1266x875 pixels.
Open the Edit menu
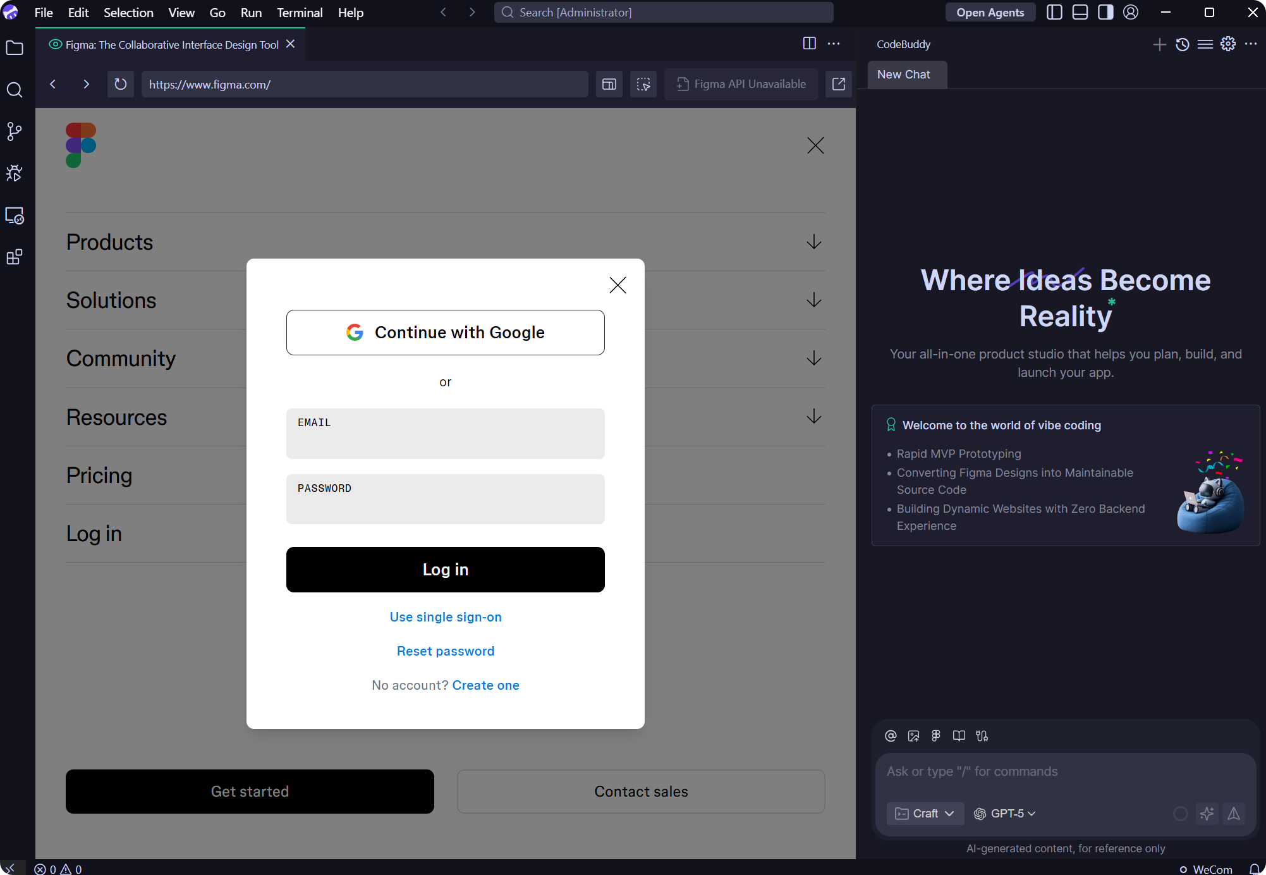pos(78,13)
